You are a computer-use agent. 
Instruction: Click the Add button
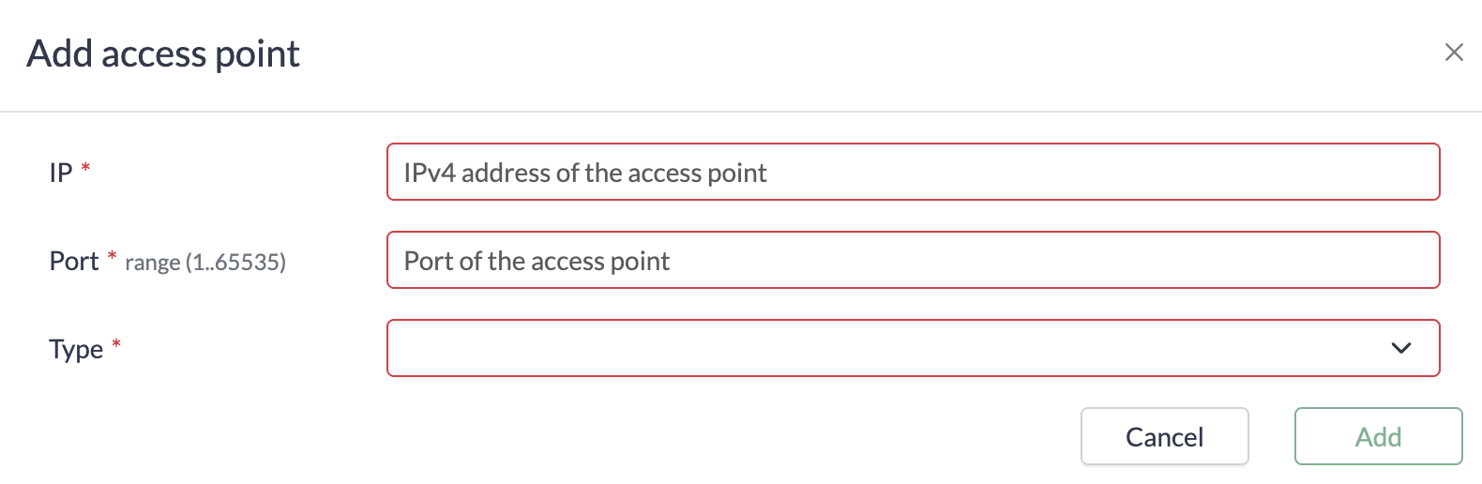tap(1377, 436)
